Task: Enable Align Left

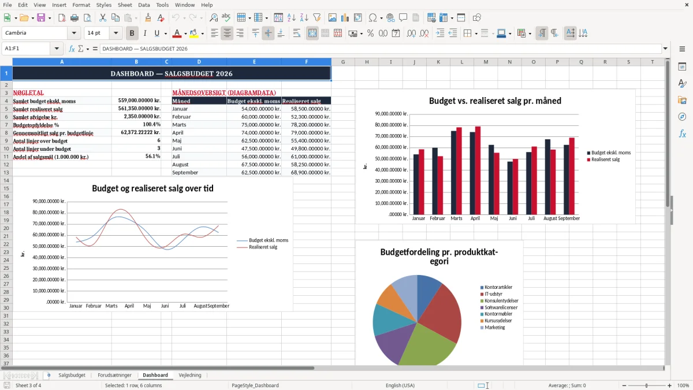Action: click(214, 34)
